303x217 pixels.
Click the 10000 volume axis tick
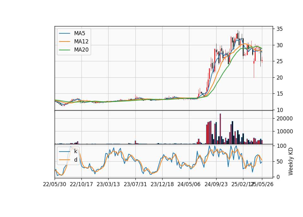(284, 131)
